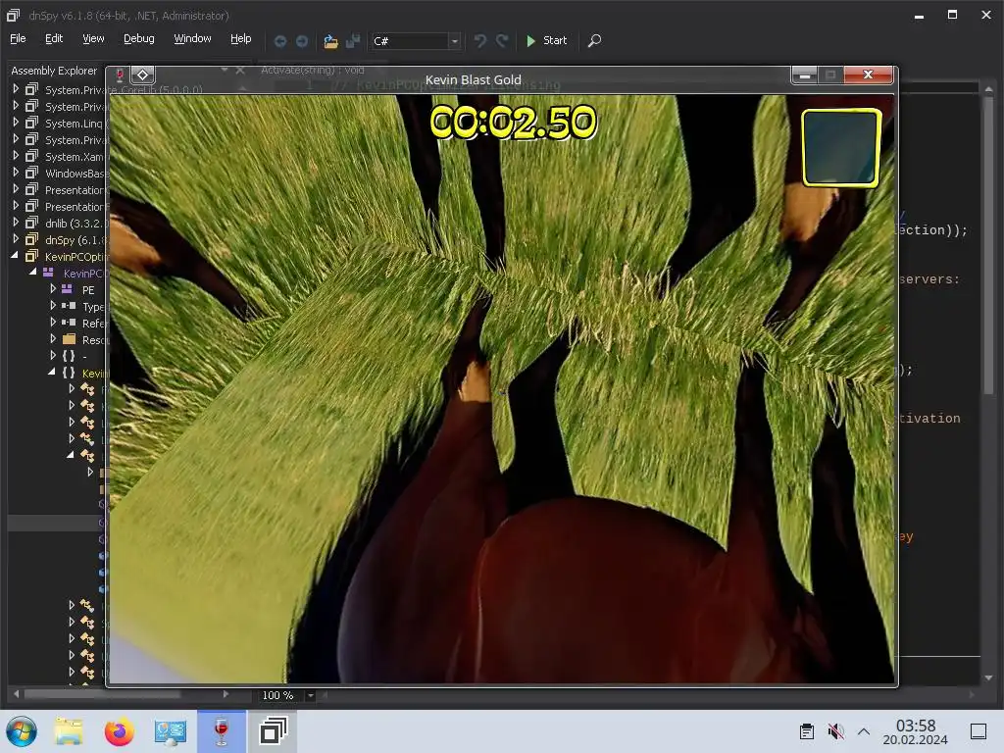
Task: Select the dnSpy assembly icon
Action: (x=31, y=239)
